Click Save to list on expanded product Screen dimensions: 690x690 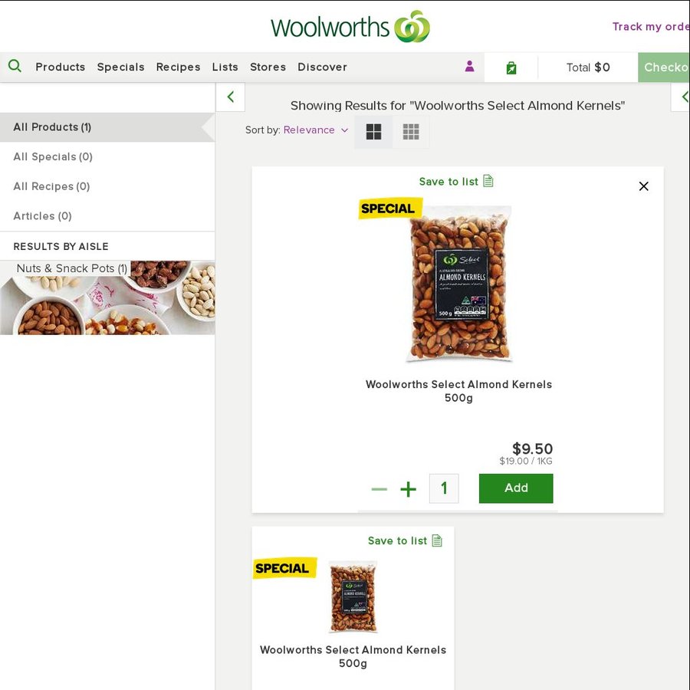pos(456,181)
